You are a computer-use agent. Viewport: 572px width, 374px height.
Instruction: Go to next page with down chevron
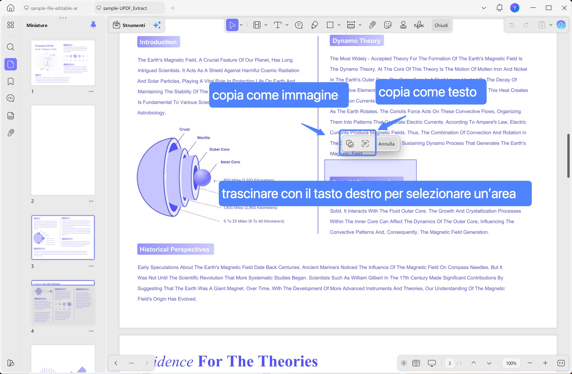click(489, 363)
